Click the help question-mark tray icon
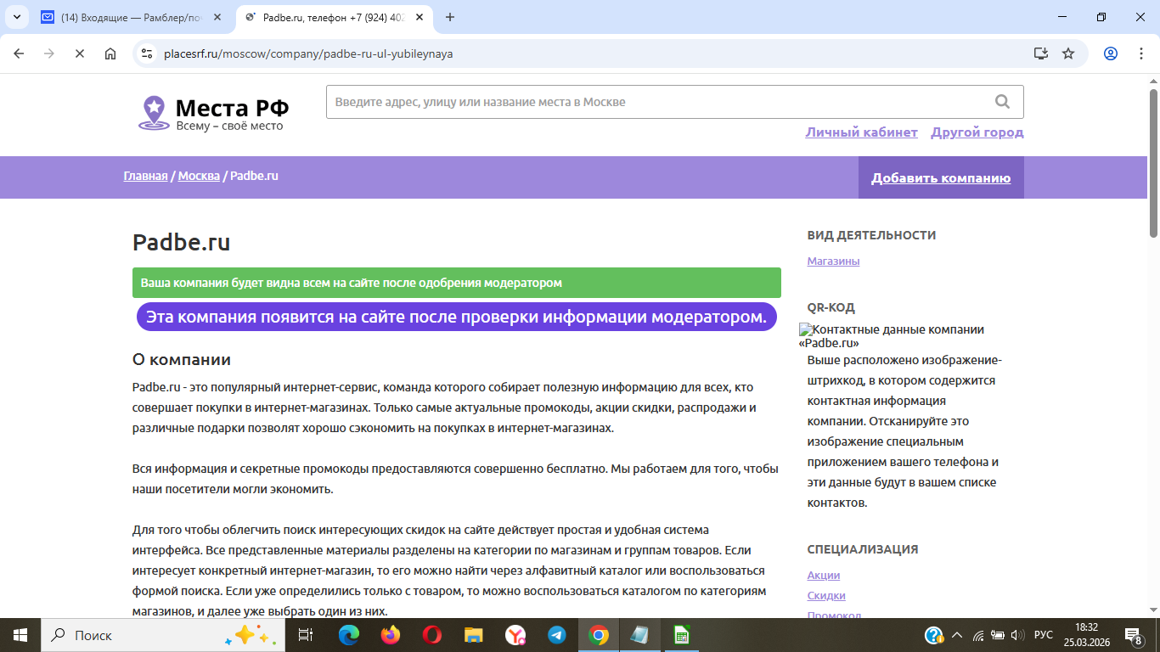Screen dimensions: 1160x652 (933, 635)
